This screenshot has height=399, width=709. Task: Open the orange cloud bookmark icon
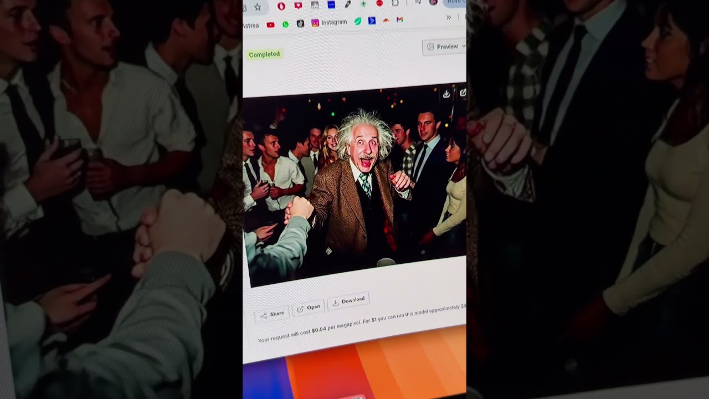tap(386, 20)
